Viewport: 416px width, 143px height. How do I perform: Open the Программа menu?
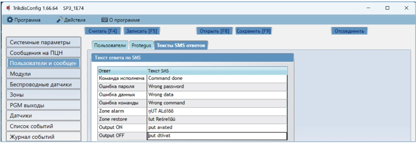(24, 20)
